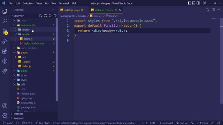Toggle the secondary side bar
The width and height of the screenshot is (223, 125).
(198, 3)
